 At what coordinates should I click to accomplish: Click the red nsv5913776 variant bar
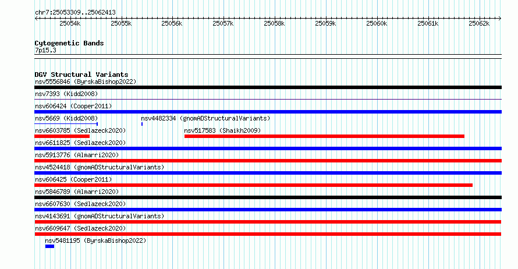point(268,161)
